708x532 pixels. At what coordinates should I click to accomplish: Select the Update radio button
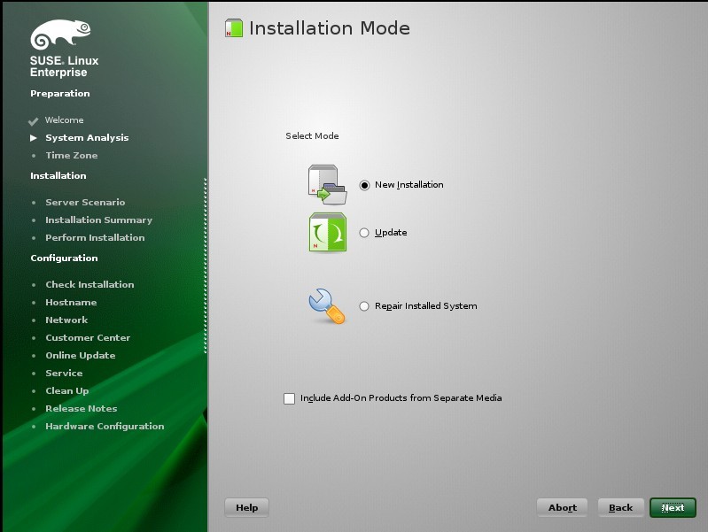click(x=364, y=233)
